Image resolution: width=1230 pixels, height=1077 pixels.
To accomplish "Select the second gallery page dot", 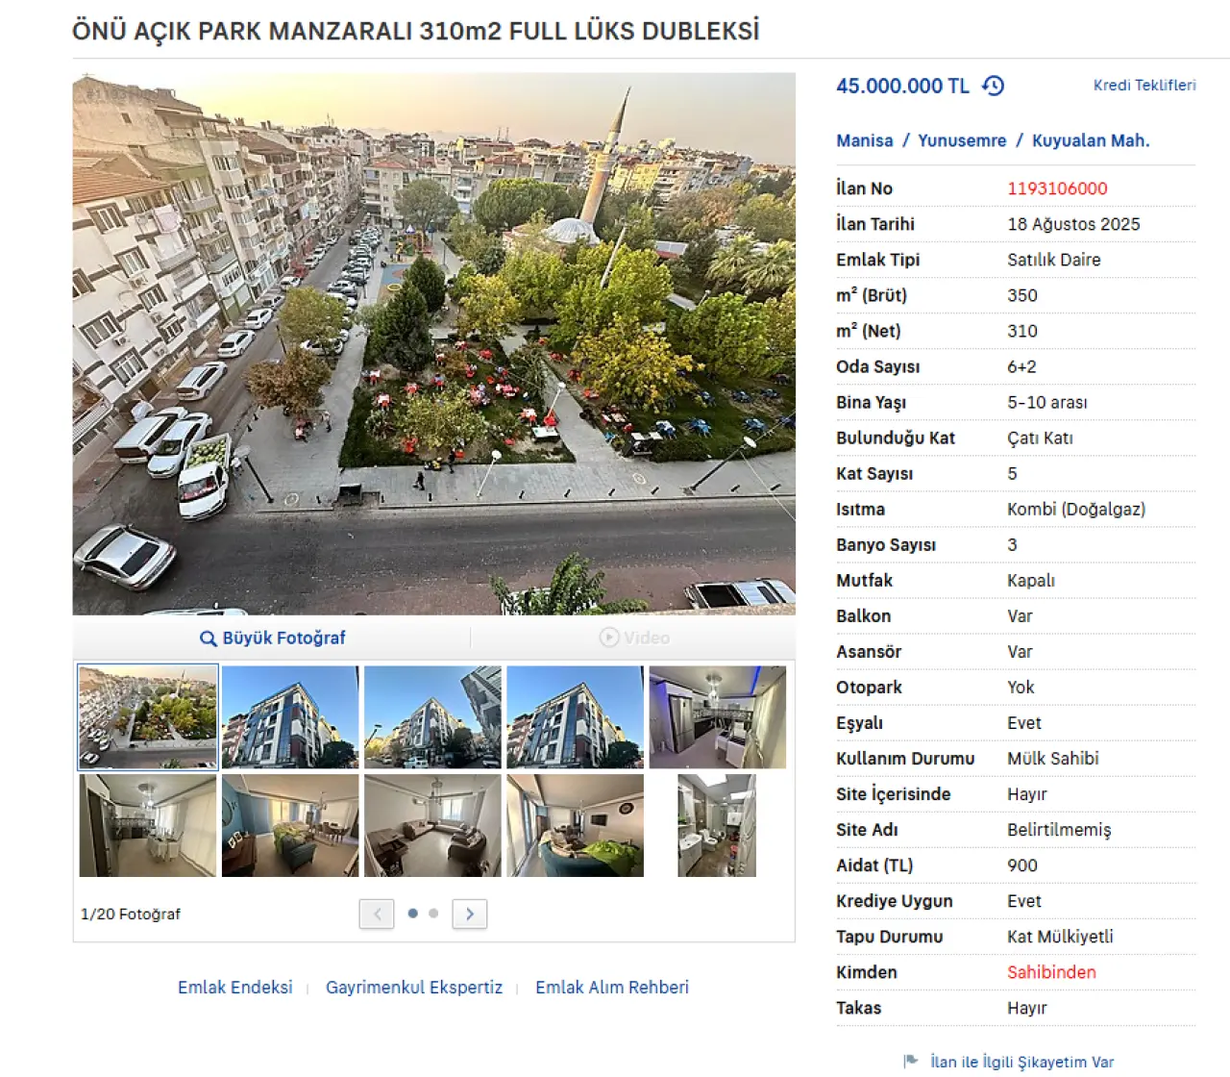I will pyautogui.click(x=433, y=914).
